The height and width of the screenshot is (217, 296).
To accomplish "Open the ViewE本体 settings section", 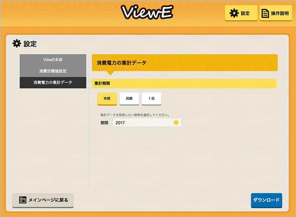I will [53, 60].
